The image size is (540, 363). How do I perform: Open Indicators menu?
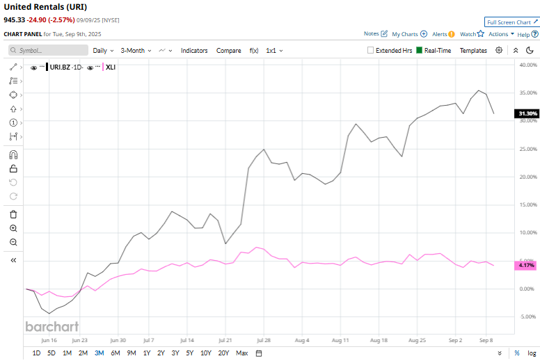[194, 51]
